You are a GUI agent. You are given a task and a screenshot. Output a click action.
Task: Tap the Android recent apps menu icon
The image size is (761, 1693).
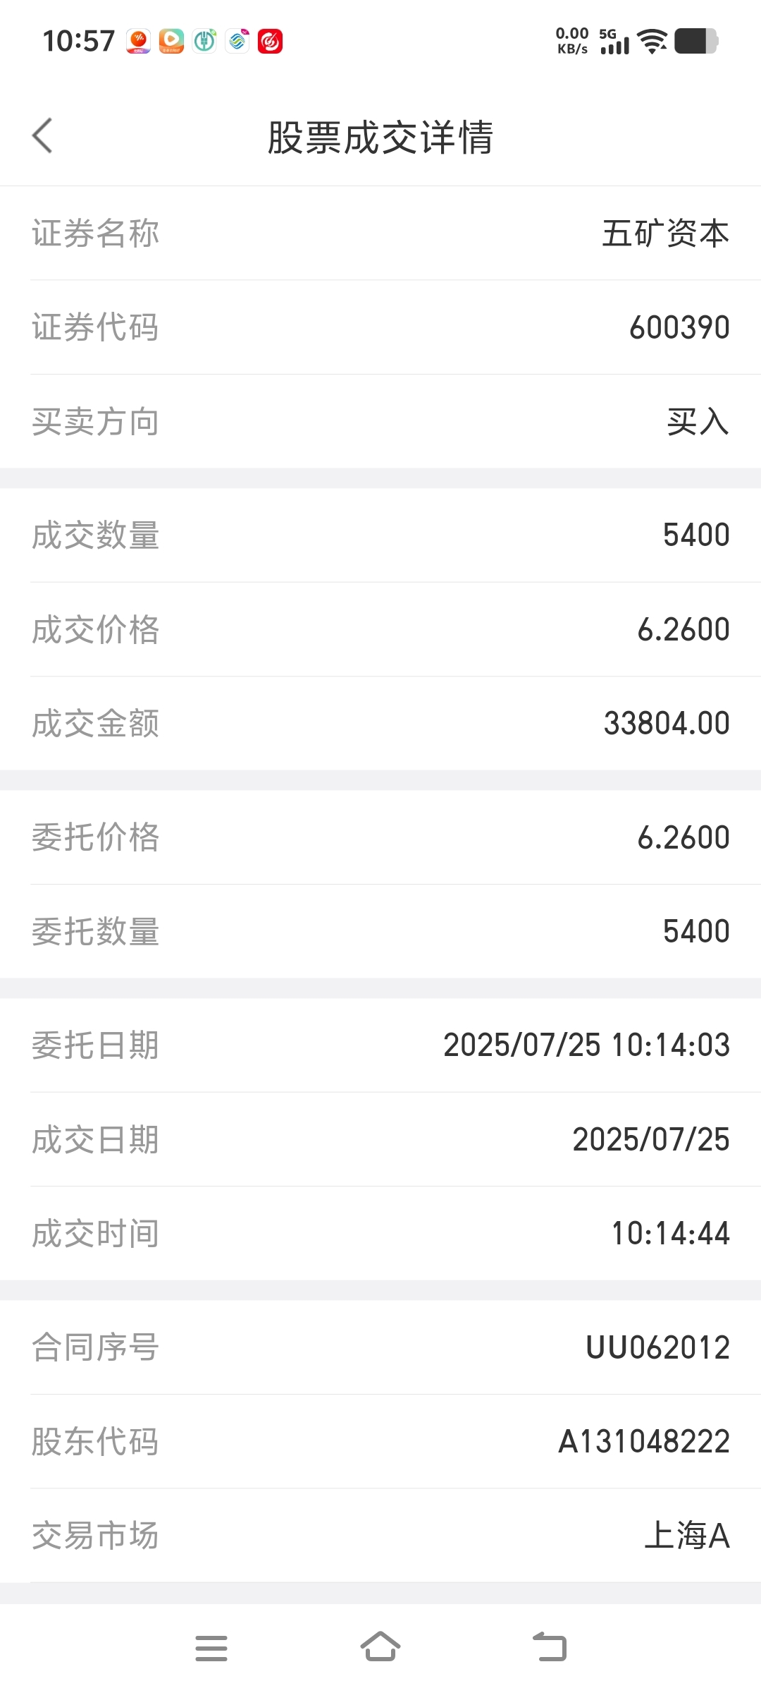click(x=211, y=1648)
